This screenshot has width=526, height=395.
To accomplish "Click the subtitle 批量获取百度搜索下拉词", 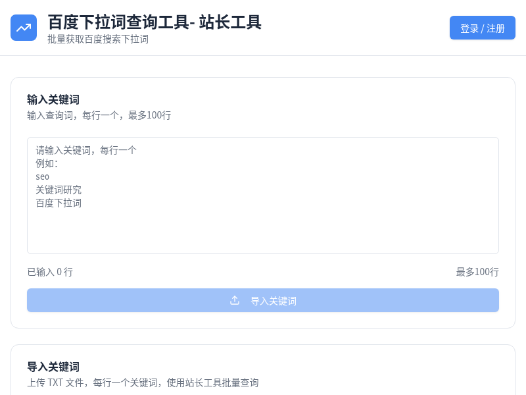I will click(x=98, y=39).
